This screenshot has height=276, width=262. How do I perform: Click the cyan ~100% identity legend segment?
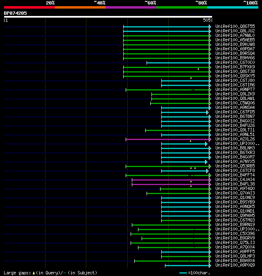tap(233, 7)
